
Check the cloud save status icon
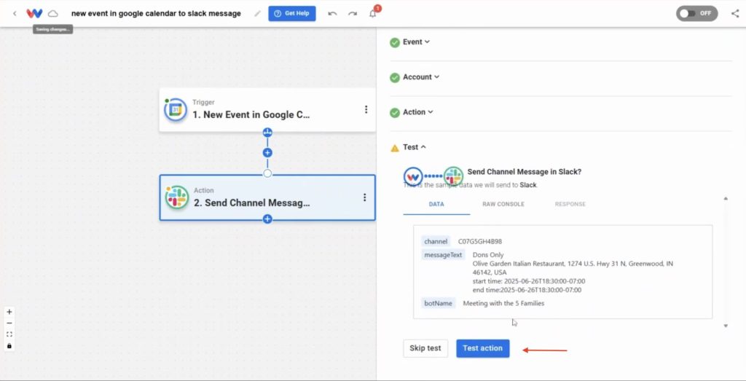click(x=53, y=13)
